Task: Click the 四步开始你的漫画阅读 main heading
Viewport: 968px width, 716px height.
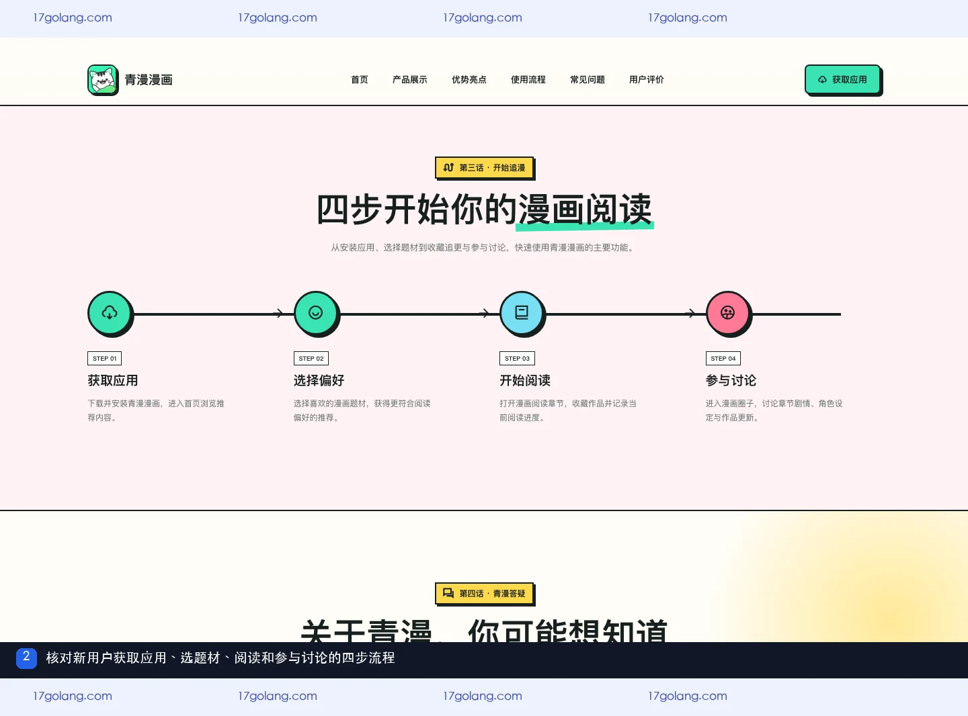Action: tap(484, 210)
